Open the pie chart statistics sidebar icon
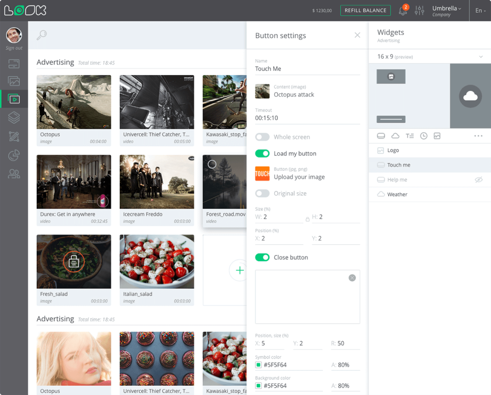Viewport: 491px width, 395px height. [x=14, y=155]
